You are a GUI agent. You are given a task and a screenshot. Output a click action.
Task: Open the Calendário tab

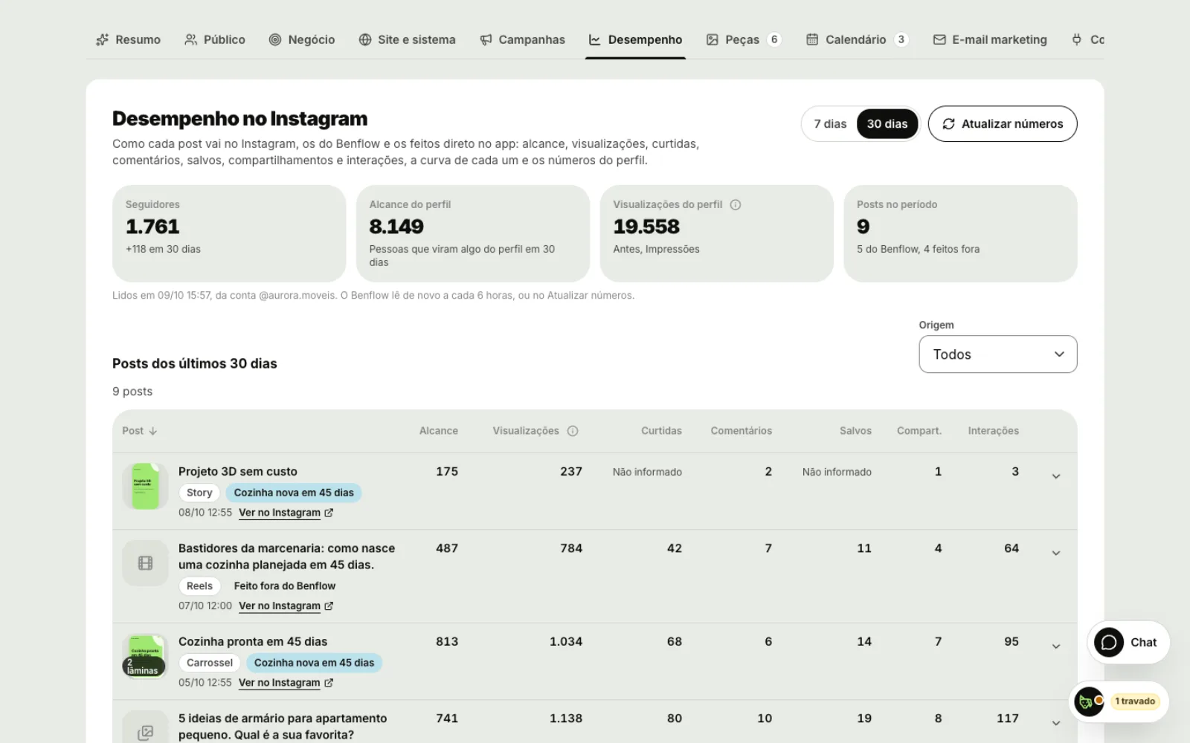[857, 39]
